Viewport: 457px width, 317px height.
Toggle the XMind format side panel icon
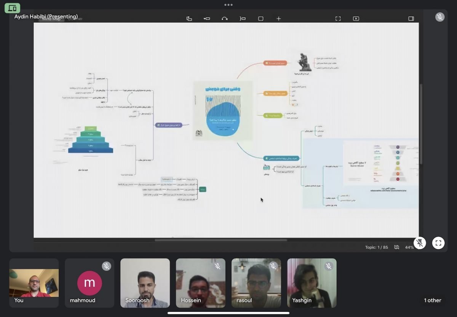point(411,19)
